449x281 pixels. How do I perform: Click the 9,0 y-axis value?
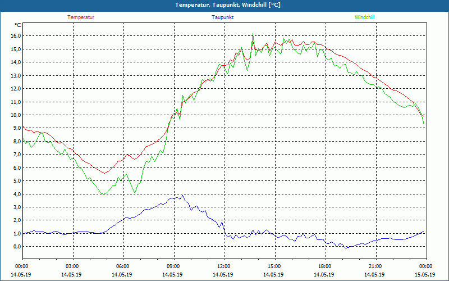click(17, 128)
